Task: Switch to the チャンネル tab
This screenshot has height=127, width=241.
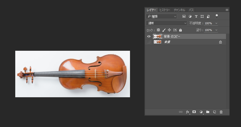Action: coord(179,10)
